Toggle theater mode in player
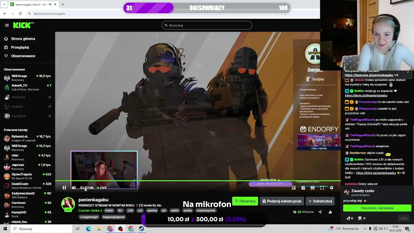This screenshot has width=414, height=233. coord(312,188)
